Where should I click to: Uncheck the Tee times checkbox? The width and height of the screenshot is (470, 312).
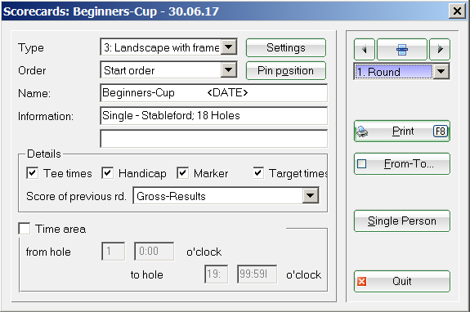pos(32,173)
